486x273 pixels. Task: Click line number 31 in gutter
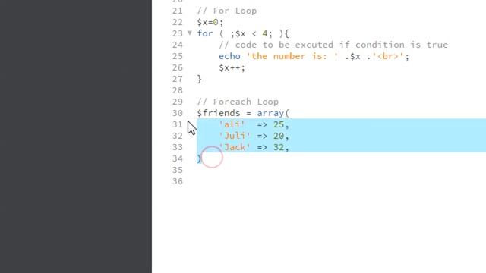[178, 124]
